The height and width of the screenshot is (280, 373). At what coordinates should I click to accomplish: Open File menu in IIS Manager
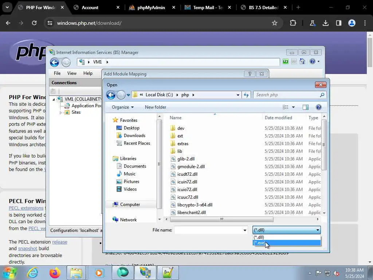coord(57,73)
